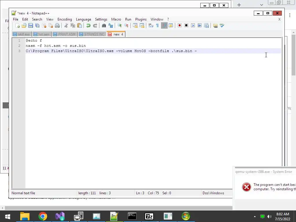This screenshot has width=296, height=222.
Task: Click the Copy toolbar icon
Action: tap(73, 25)
